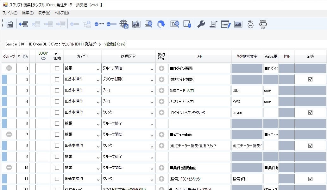Uncheck response checkbox on row 11
This screenshot has height=190, width=327.
(310, 179)
